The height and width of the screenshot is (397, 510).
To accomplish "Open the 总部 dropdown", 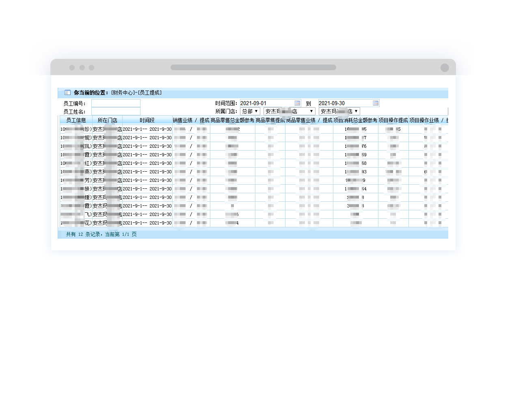I will point(250,111).
